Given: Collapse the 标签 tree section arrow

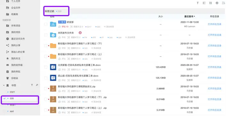Looking at the screenshot, I should [x=4, y=85].
